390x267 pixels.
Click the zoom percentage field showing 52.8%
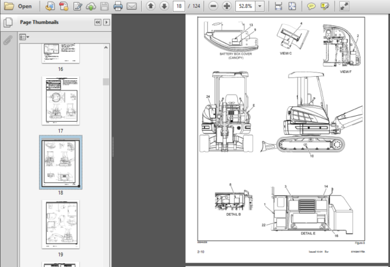pyautogui.click(x=245, y=6)
